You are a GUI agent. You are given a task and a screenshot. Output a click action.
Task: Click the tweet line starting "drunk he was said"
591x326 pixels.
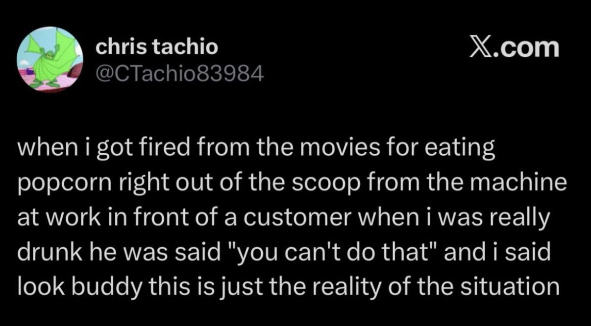click(284, 253)
